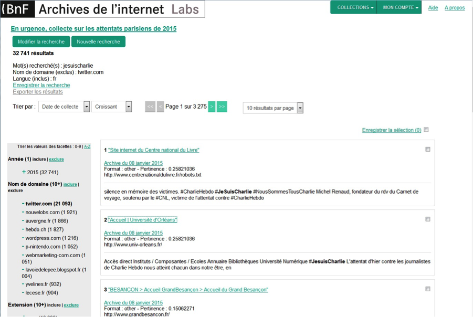473x317 pixels.
Task: Open the Date de collecte sort dropdown
Action: [x=64, y=107]
